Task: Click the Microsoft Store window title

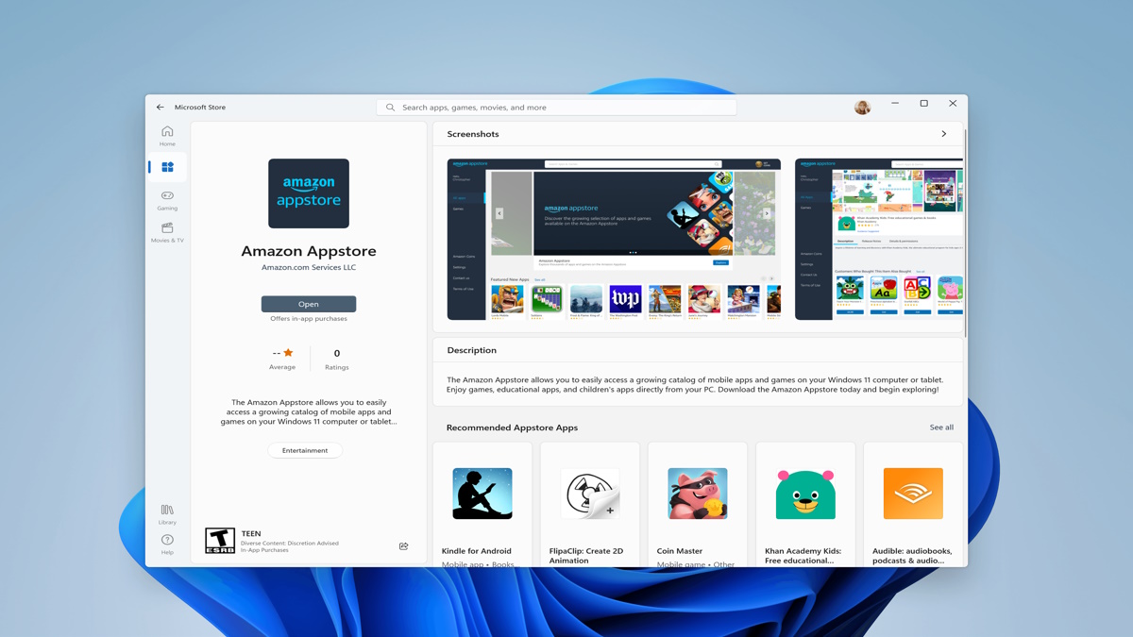Action: 200,108
